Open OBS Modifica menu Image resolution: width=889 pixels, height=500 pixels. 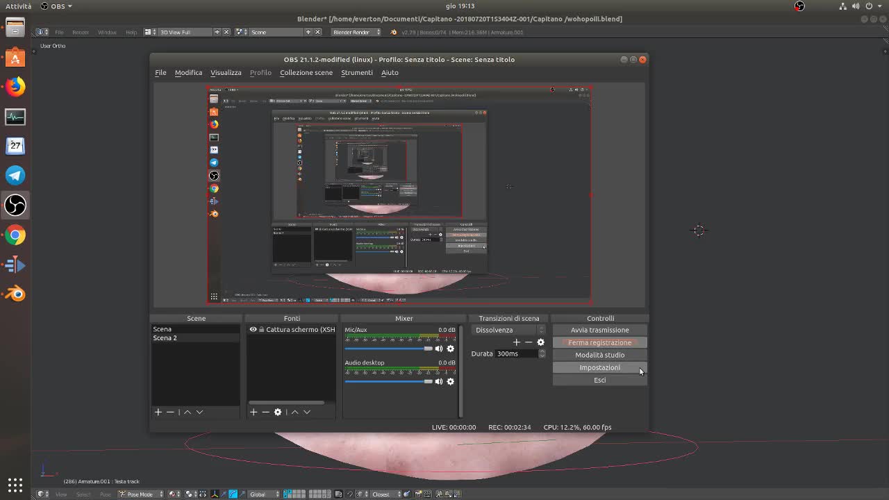point(188,72)
